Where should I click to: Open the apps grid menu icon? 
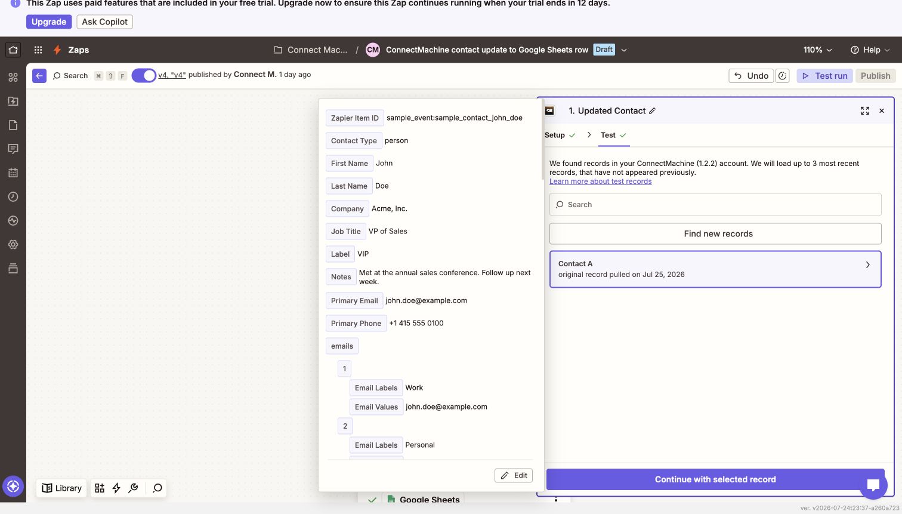(x=38, y=50)
